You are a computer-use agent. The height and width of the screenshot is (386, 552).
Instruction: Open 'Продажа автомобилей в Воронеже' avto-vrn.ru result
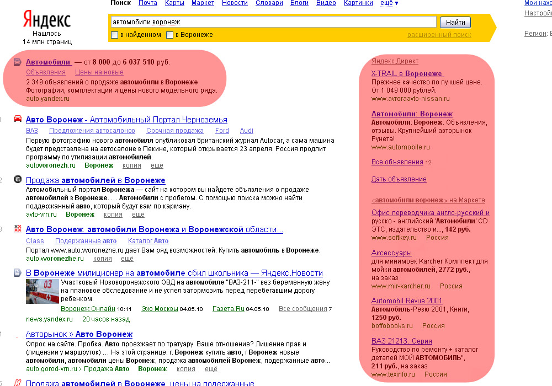[x=95, y=180]
